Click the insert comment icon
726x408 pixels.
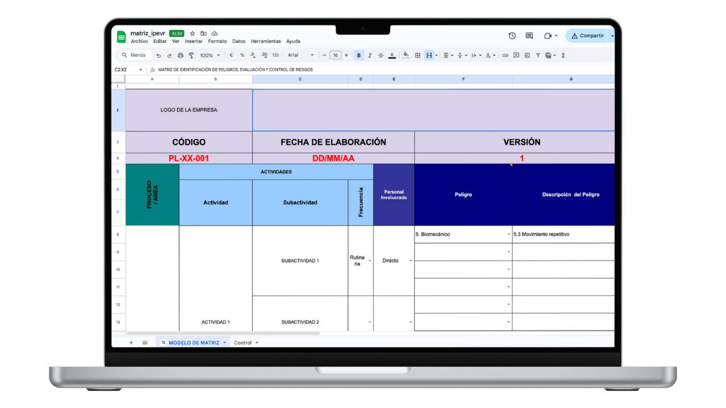click(516, 55)
